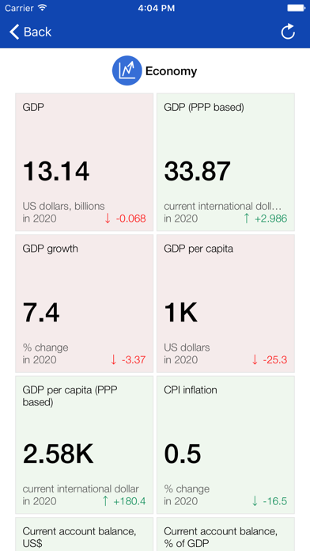Open the CPI inflation 0.5 card
Image resolution: width=310 pixels, height=551 pixels.
(225, 445)
